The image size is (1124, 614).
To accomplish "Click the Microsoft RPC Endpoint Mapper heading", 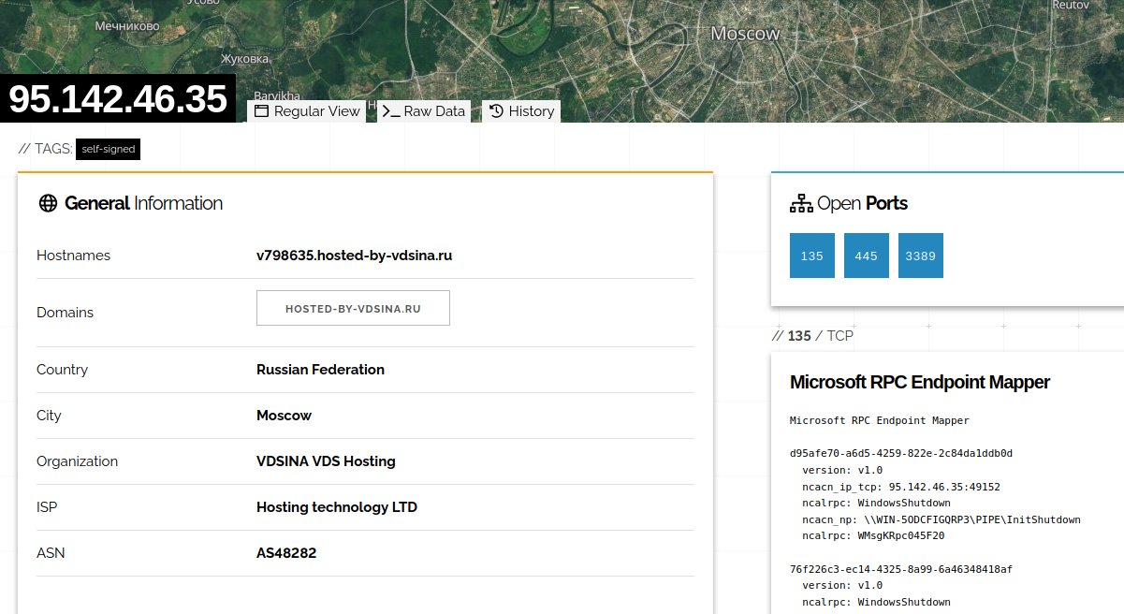I will 919,382.
